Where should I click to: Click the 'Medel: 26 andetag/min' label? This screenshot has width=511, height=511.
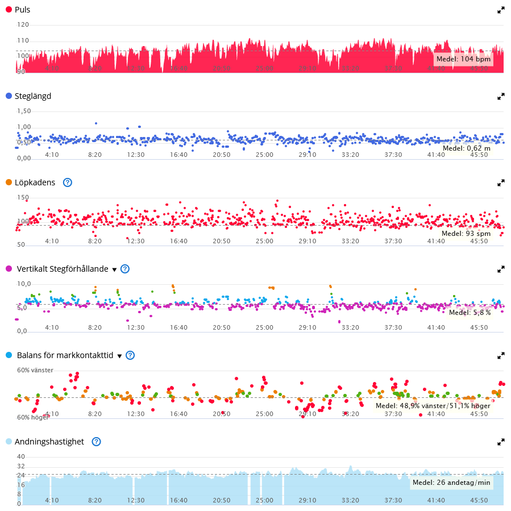(451, 483)
